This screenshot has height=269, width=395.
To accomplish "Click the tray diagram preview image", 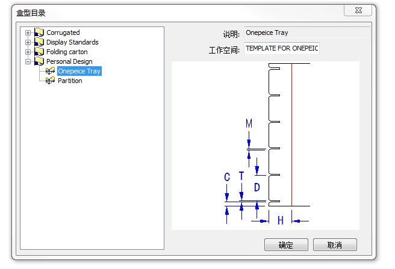I will point(265,145).
